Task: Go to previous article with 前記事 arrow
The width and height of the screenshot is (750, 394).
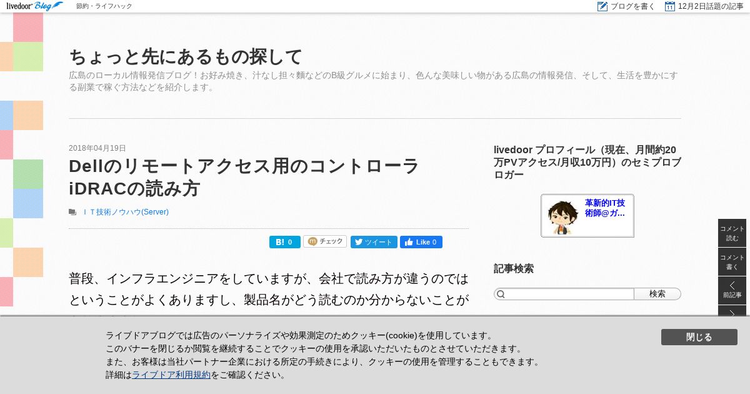Action: point(732,290)
